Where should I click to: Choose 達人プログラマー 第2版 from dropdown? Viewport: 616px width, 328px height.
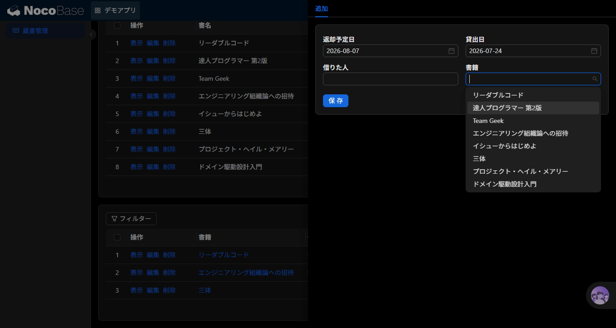533,108
